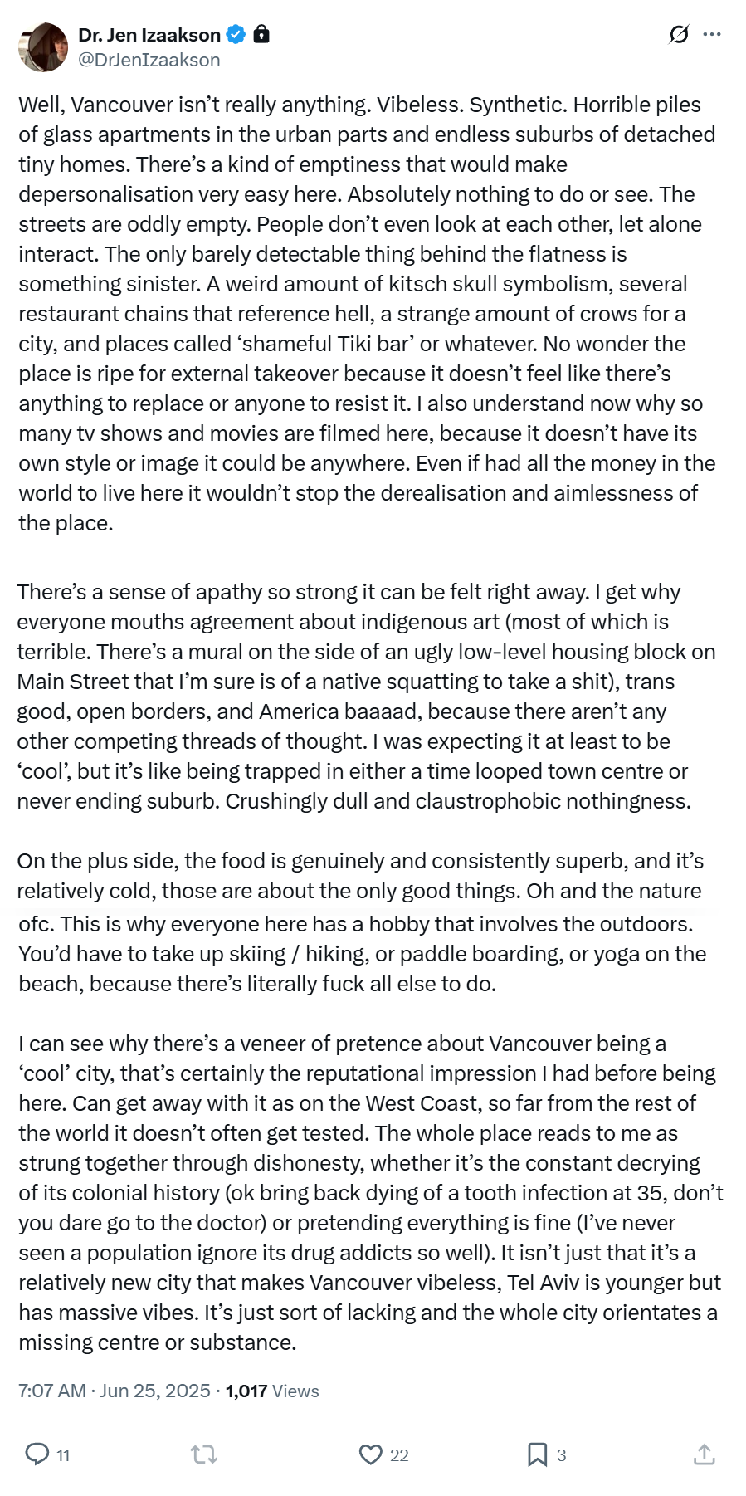The width and height of the screenshot is (746, 1496).
Task: Open Dr. Jen Izaakson's profile picture
Action: [43, 47]
